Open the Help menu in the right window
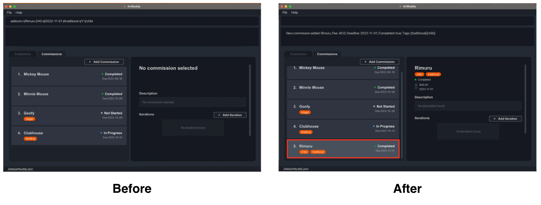 pyautogui.click(x=294, y=13)
